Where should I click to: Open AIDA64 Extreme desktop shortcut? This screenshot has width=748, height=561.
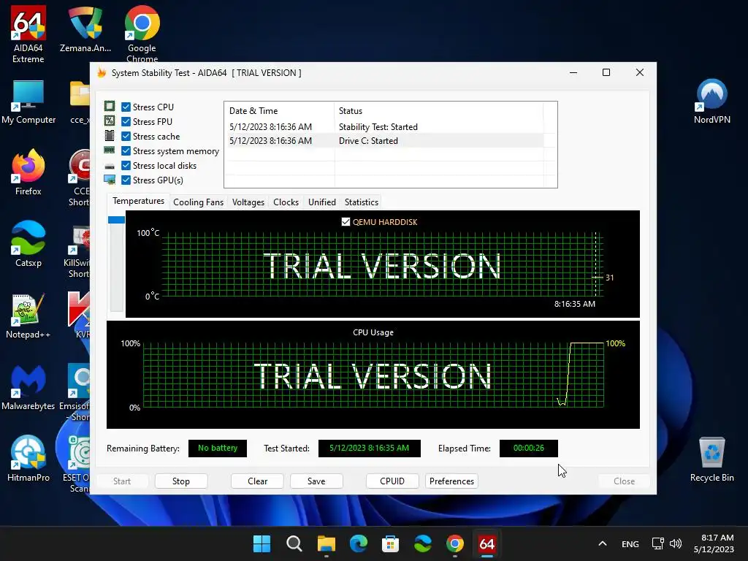pos(28,34)
